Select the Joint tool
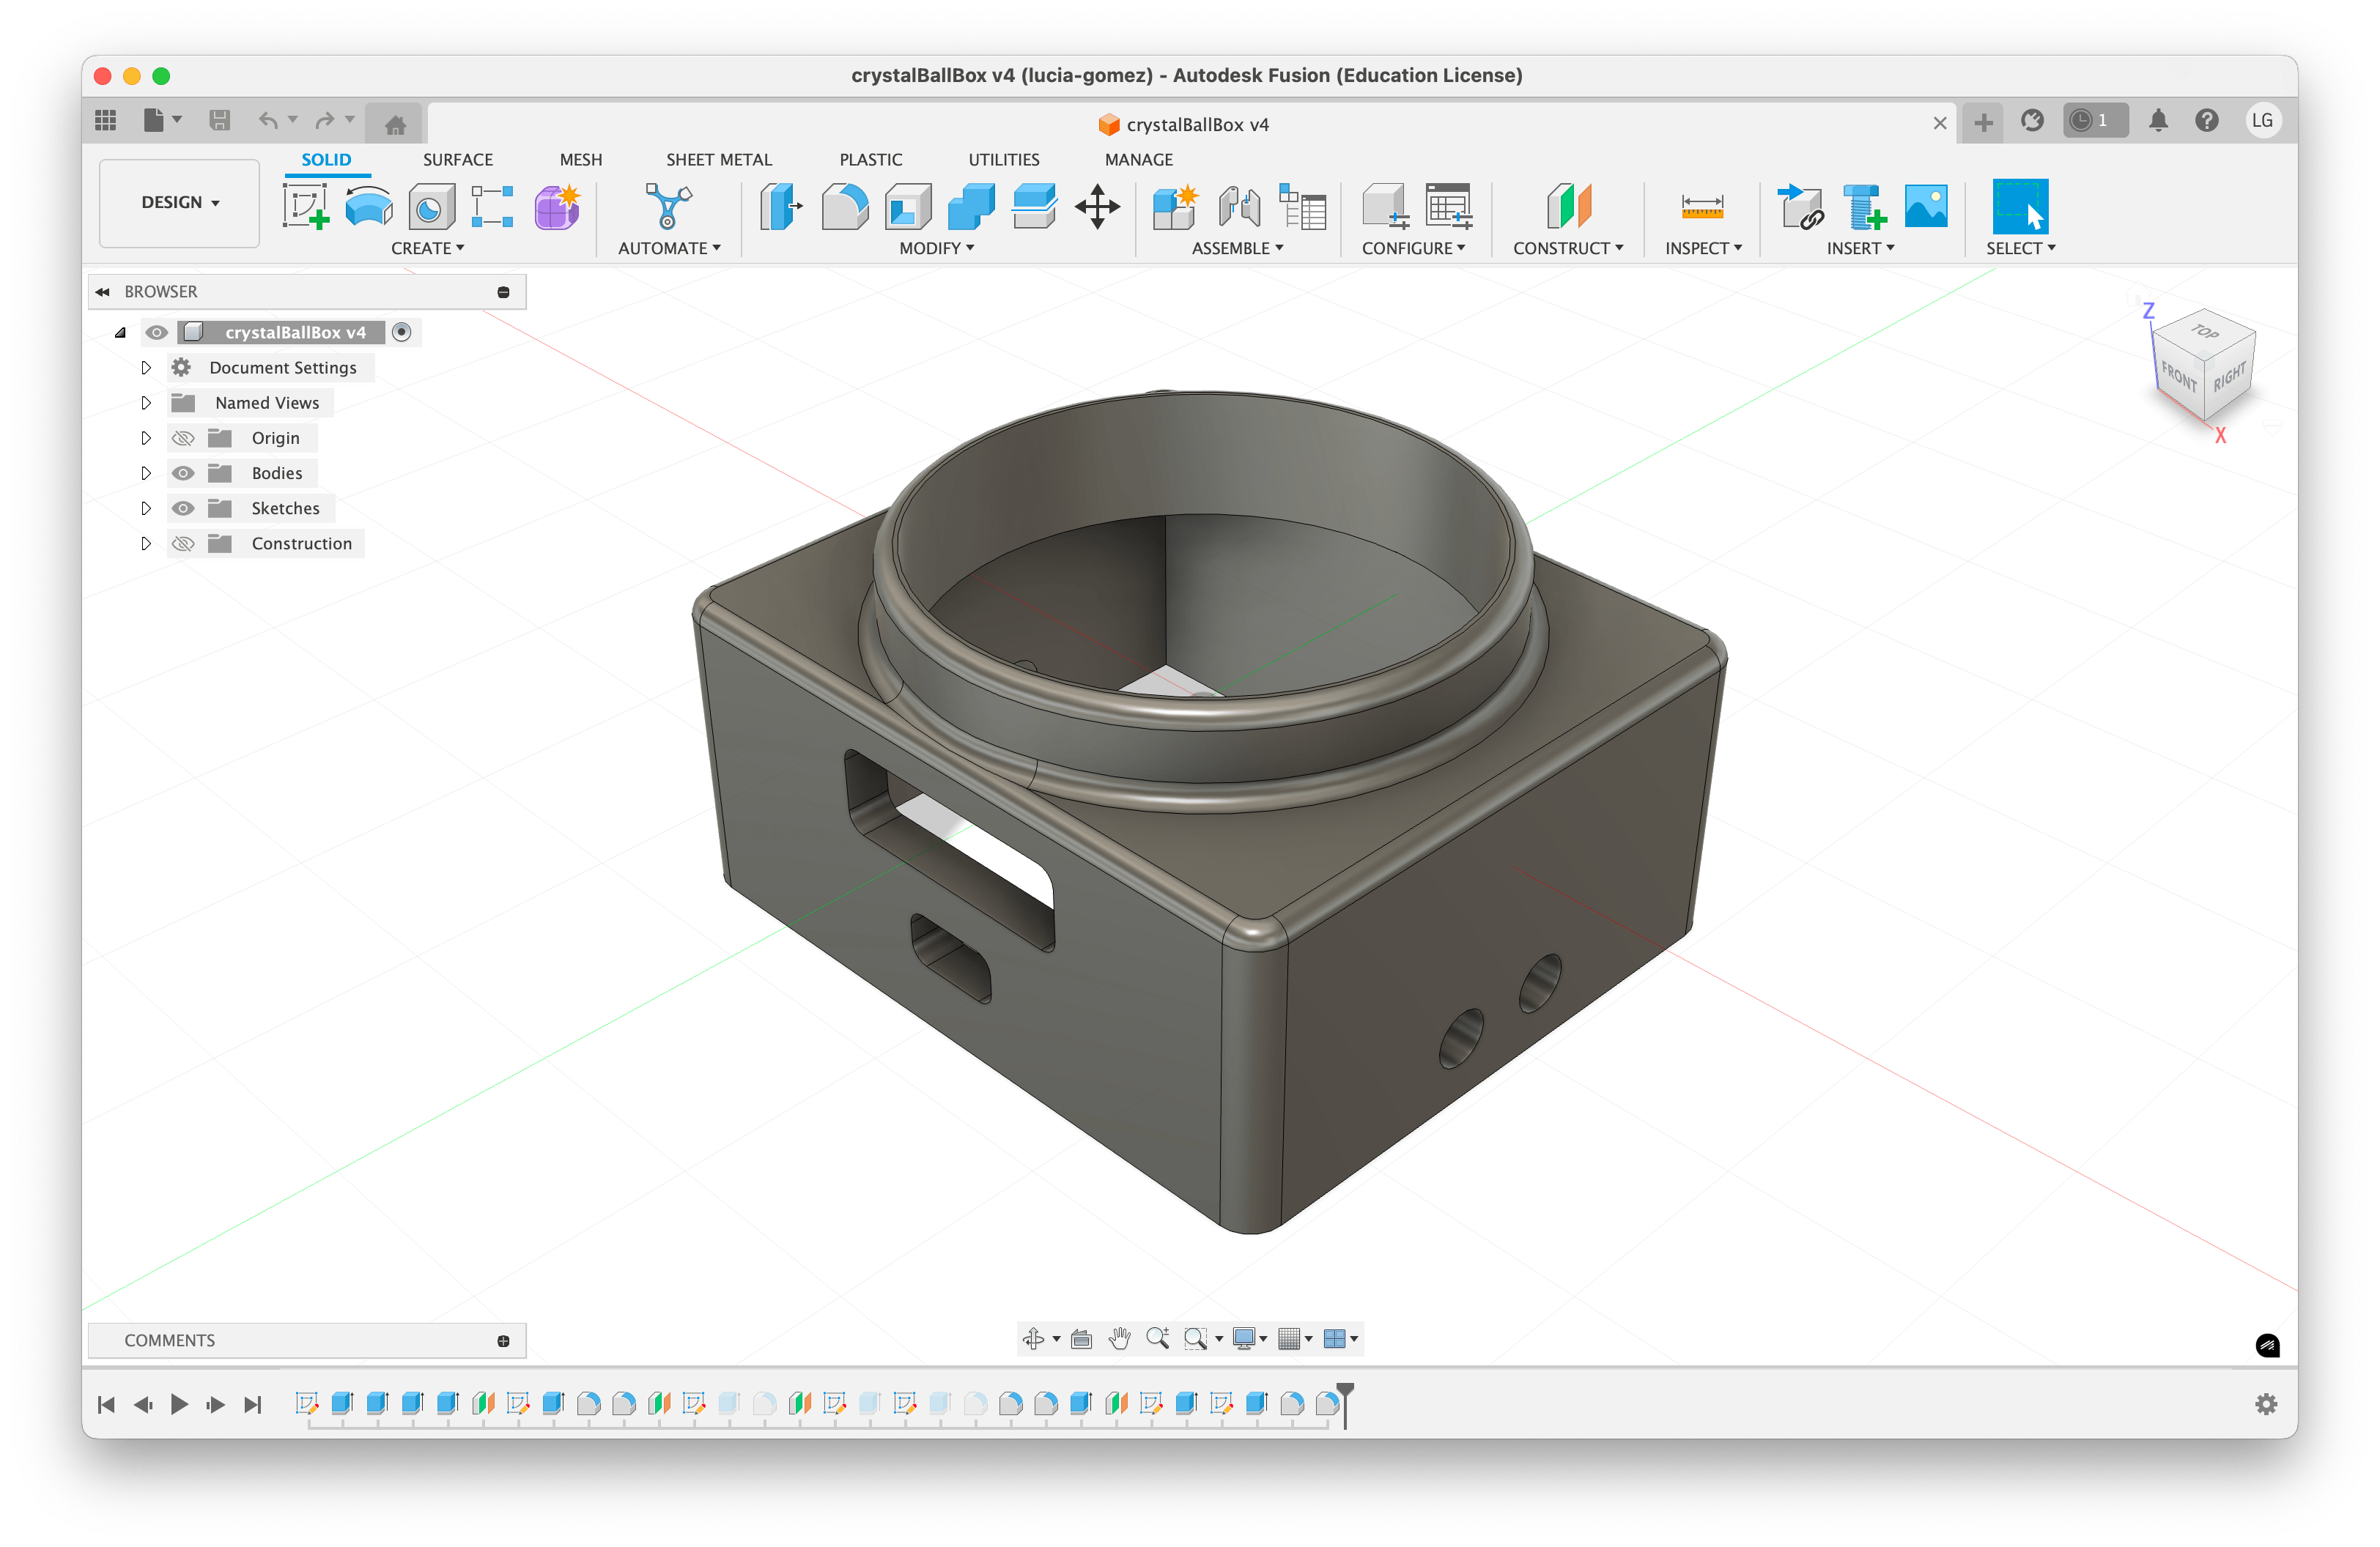This screenshot has height=1547, width=2380. (1239, 207)
